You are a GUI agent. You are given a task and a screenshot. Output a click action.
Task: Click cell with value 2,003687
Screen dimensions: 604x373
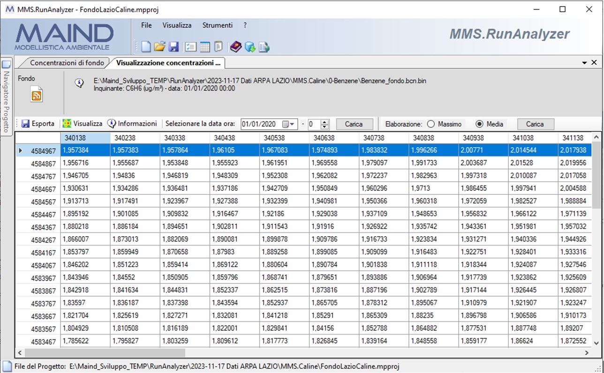[483, 163]
